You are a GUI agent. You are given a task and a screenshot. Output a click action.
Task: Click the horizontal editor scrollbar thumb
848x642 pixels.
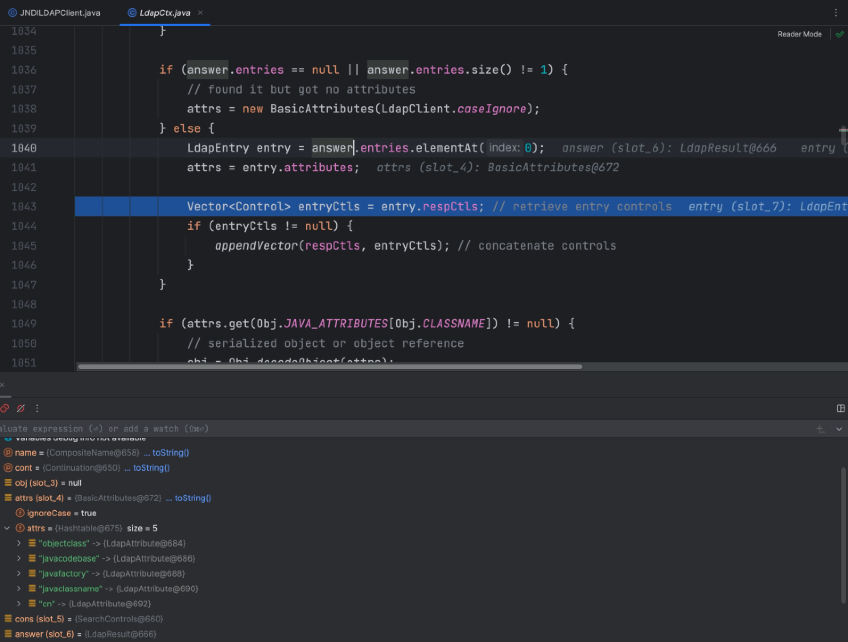pyautogui.click(x=330, y=367)
